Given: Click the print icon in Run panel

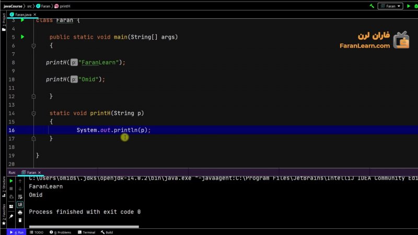Looking at the screenshot, I should (x=20, y=213).
